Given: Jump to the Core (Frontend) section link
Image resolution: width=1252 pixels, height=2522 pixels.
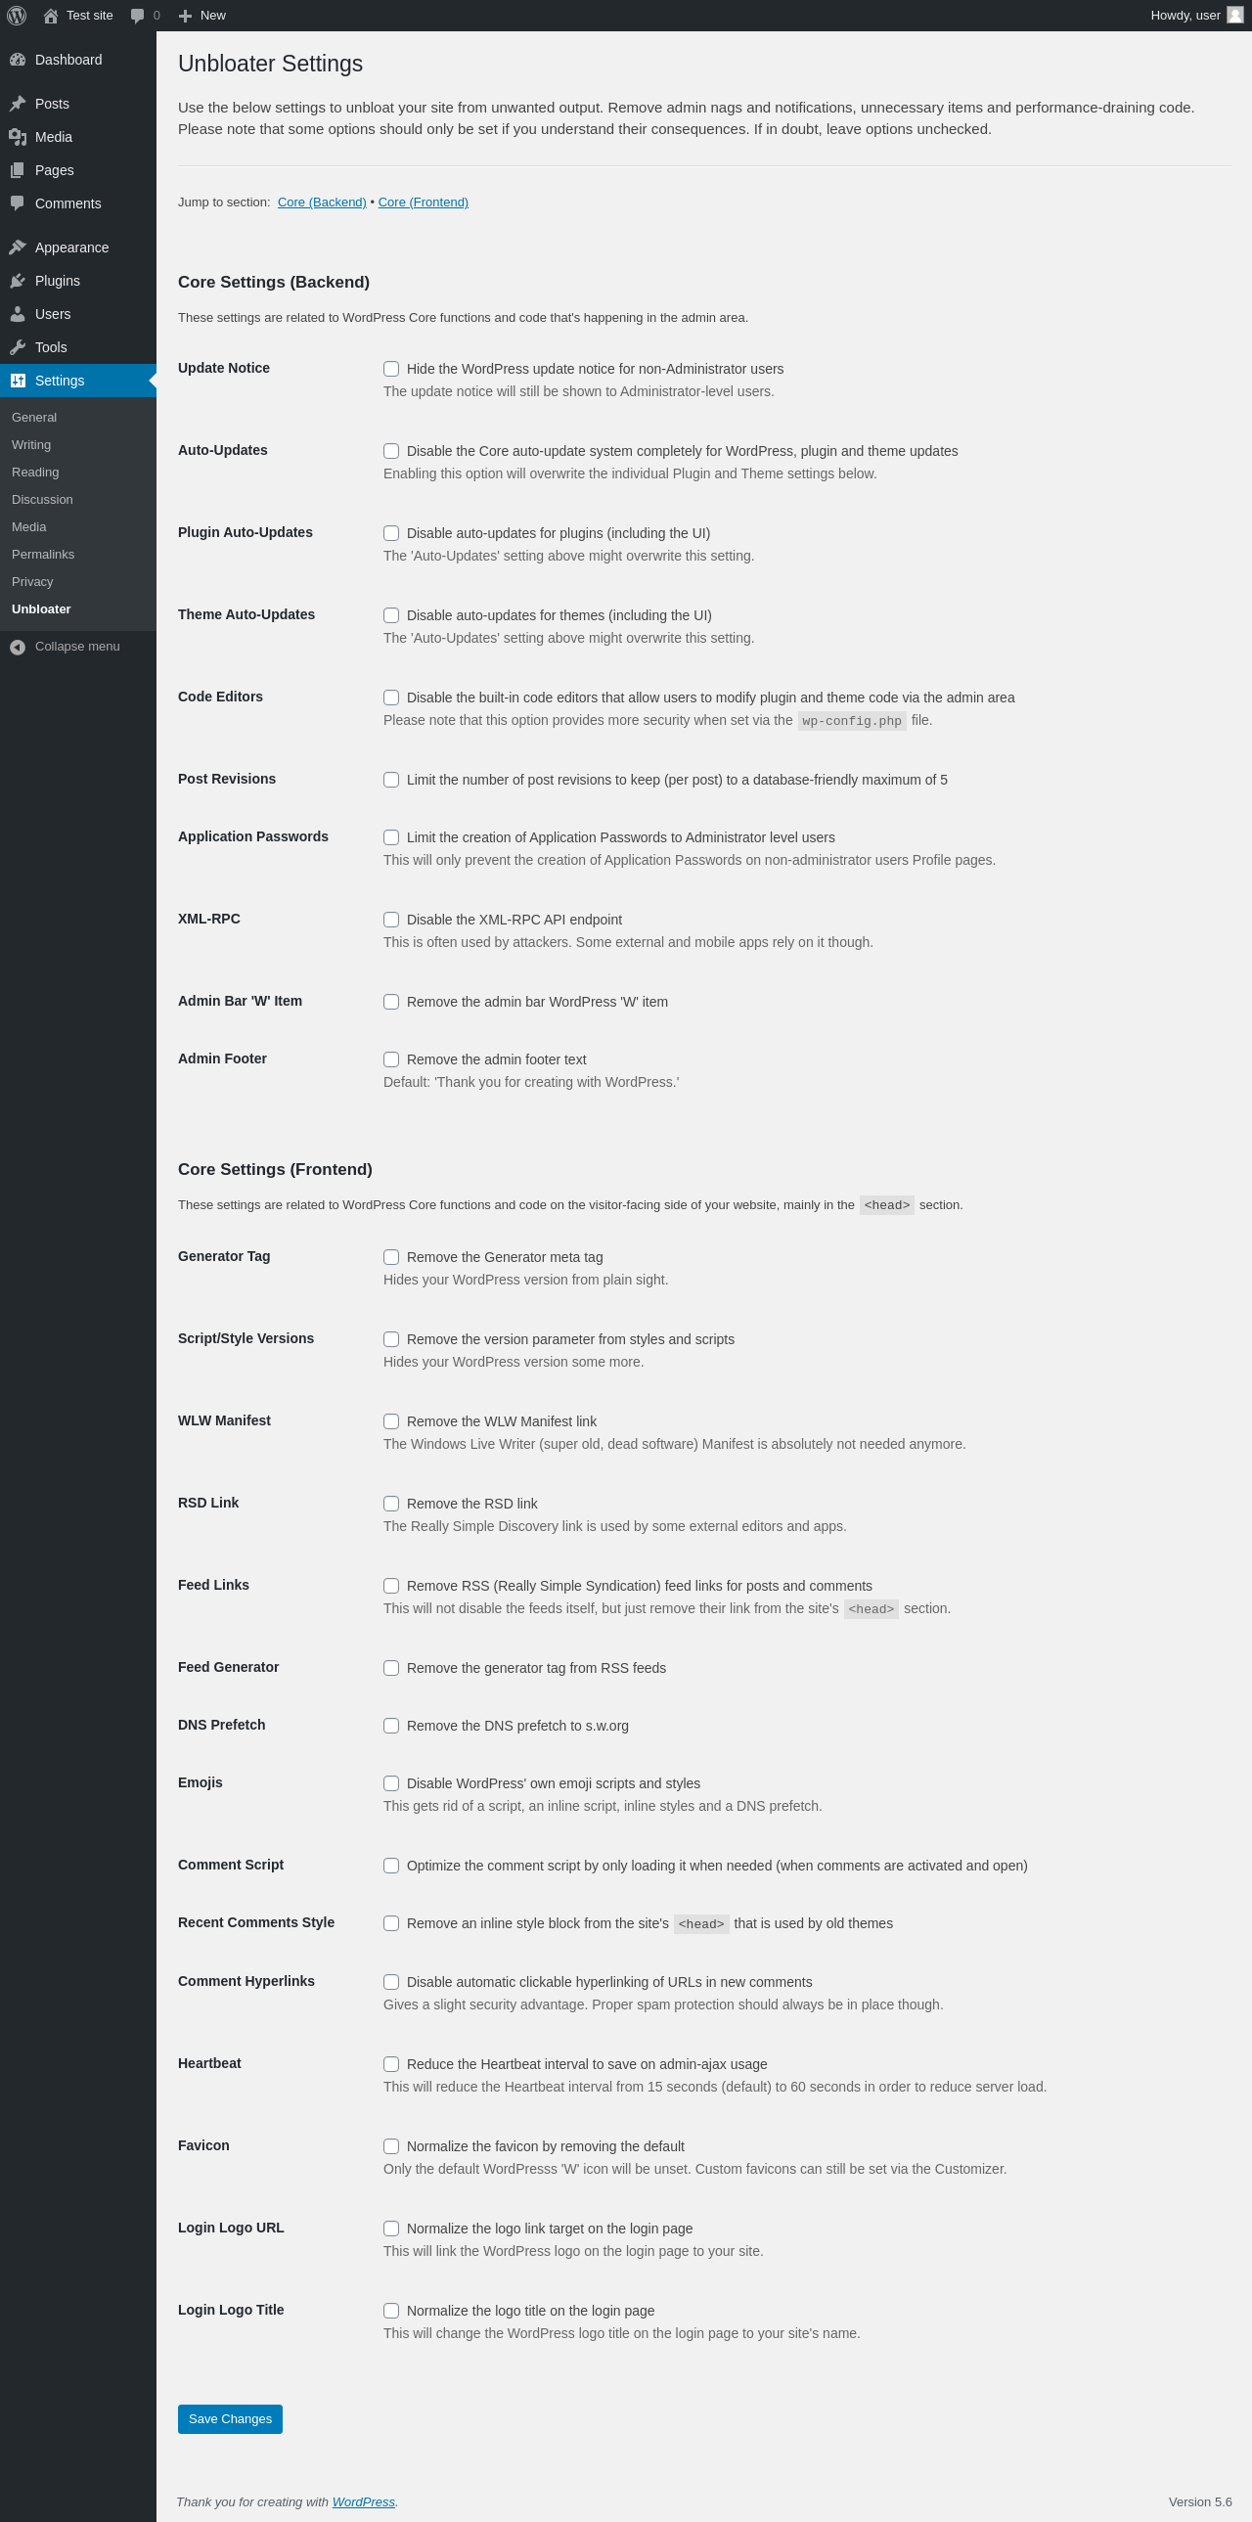Looking at the screenshot, I should (x=423, y=202).
